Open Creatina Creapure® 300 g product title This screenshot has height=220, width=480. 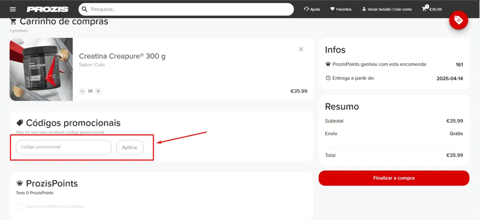tap(122, 56)
